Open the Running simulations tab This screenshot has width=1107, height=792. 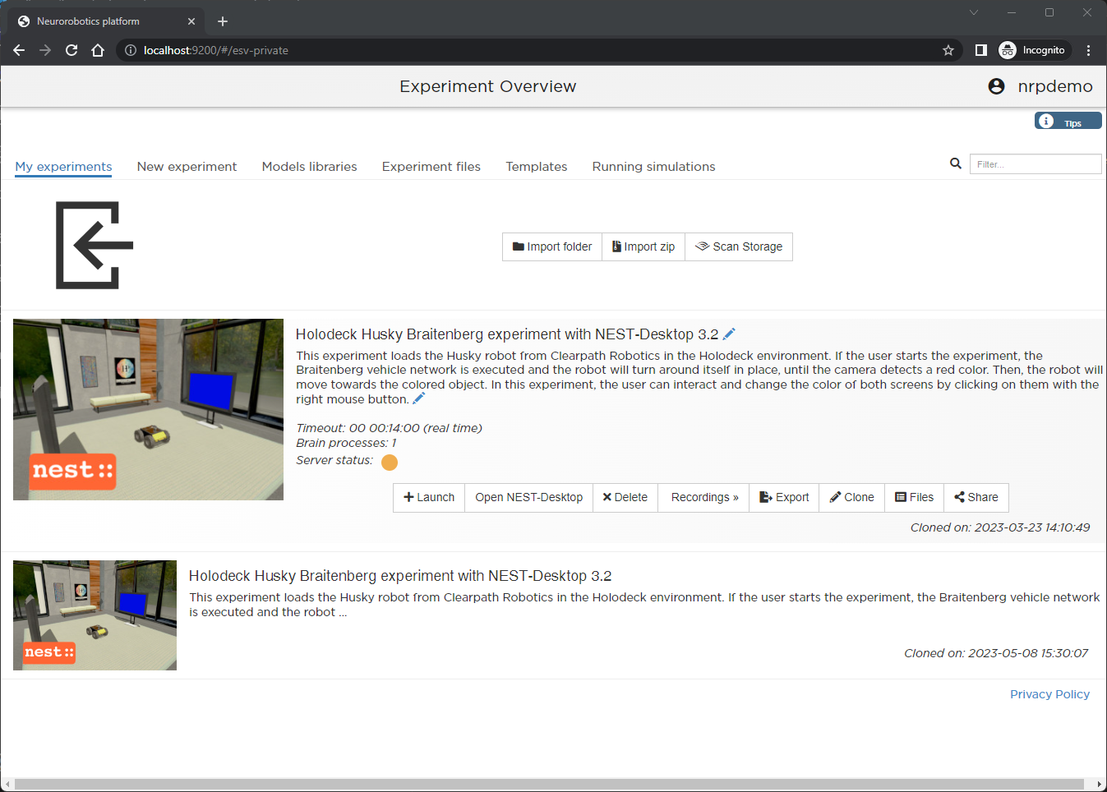pos(653,166)
